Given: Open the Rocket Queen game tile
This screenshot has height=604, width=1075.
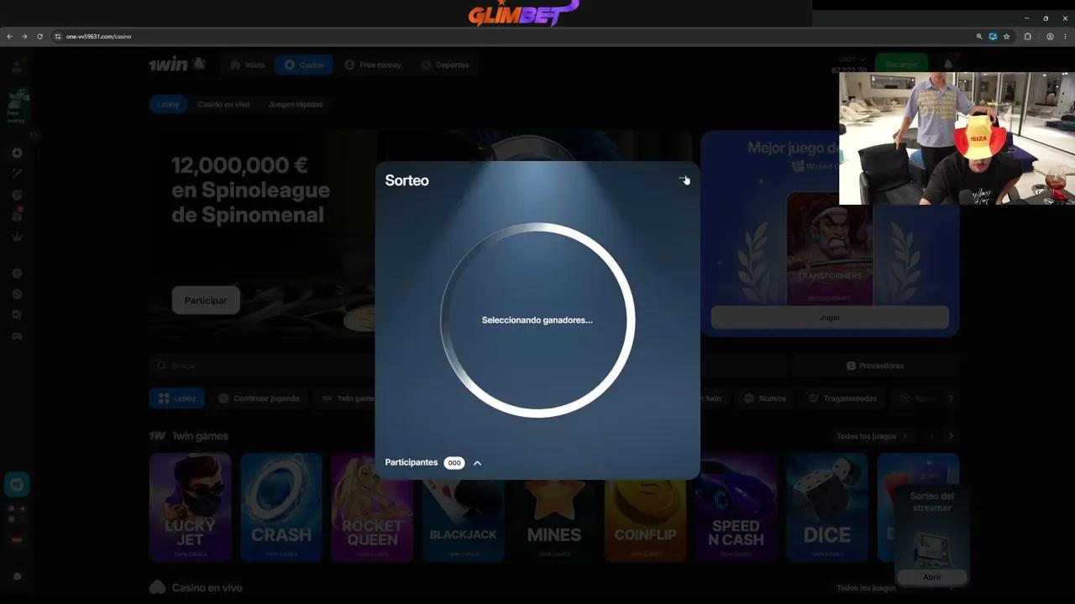Looking at the screenshot, I should pos(372,507).
